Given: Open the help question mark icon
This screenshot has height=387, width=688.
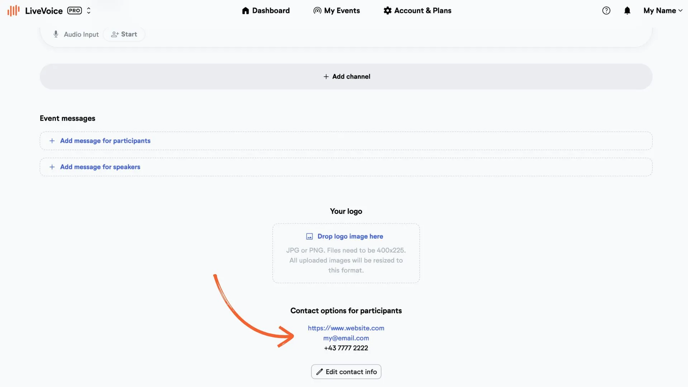Looking at the screenshot, I should 606,11.
